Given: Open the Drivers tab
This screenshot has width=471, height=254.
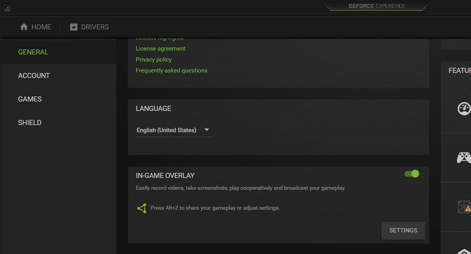Looking at the screenshot, I should (89, 27).
